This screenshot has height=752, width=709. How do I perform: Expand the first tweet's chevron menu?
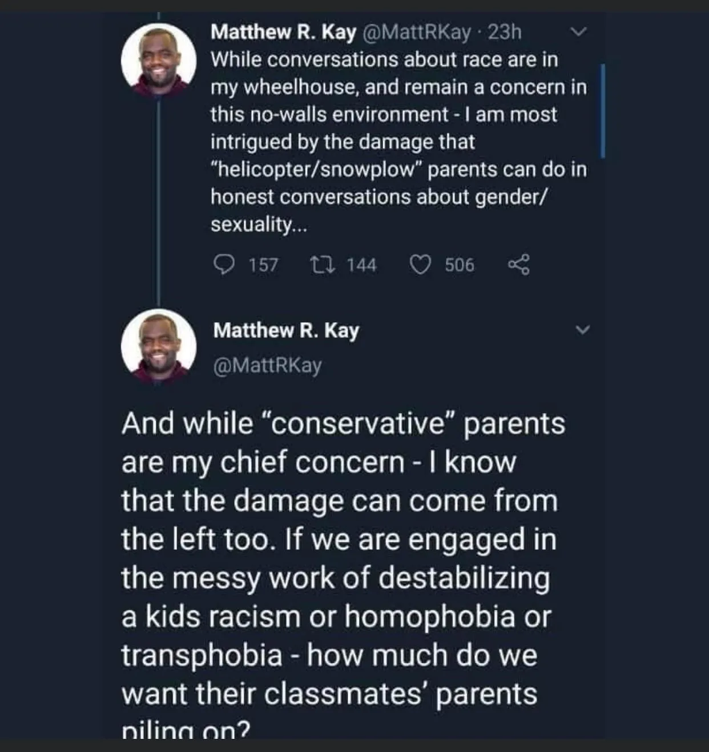click(579, 33)
